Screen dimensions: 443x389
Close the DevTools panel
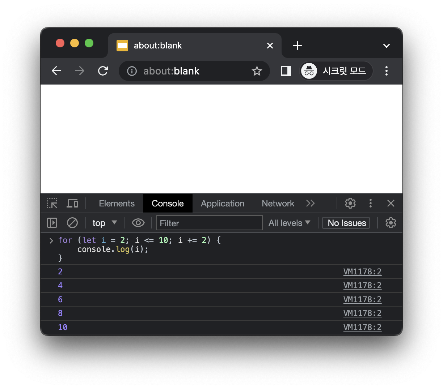click(391, 203)
